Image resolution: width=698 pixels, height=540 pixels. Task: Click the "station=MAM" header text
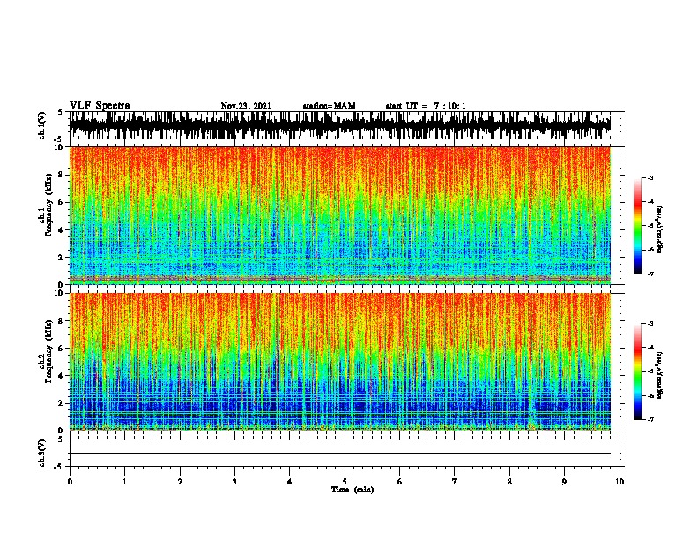(329, 106)
